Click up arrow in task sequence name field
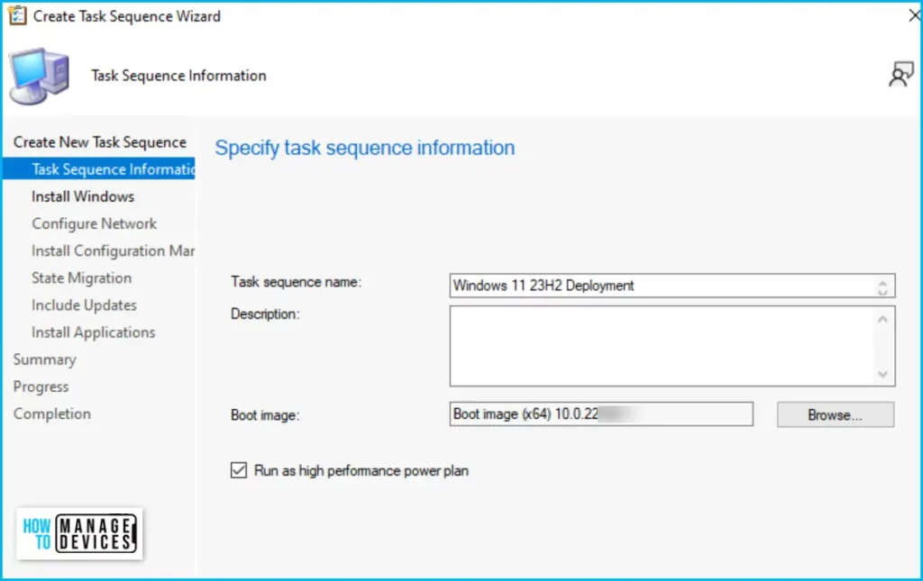Viewport: 923px width, 581px height. [x=882, y=282]
